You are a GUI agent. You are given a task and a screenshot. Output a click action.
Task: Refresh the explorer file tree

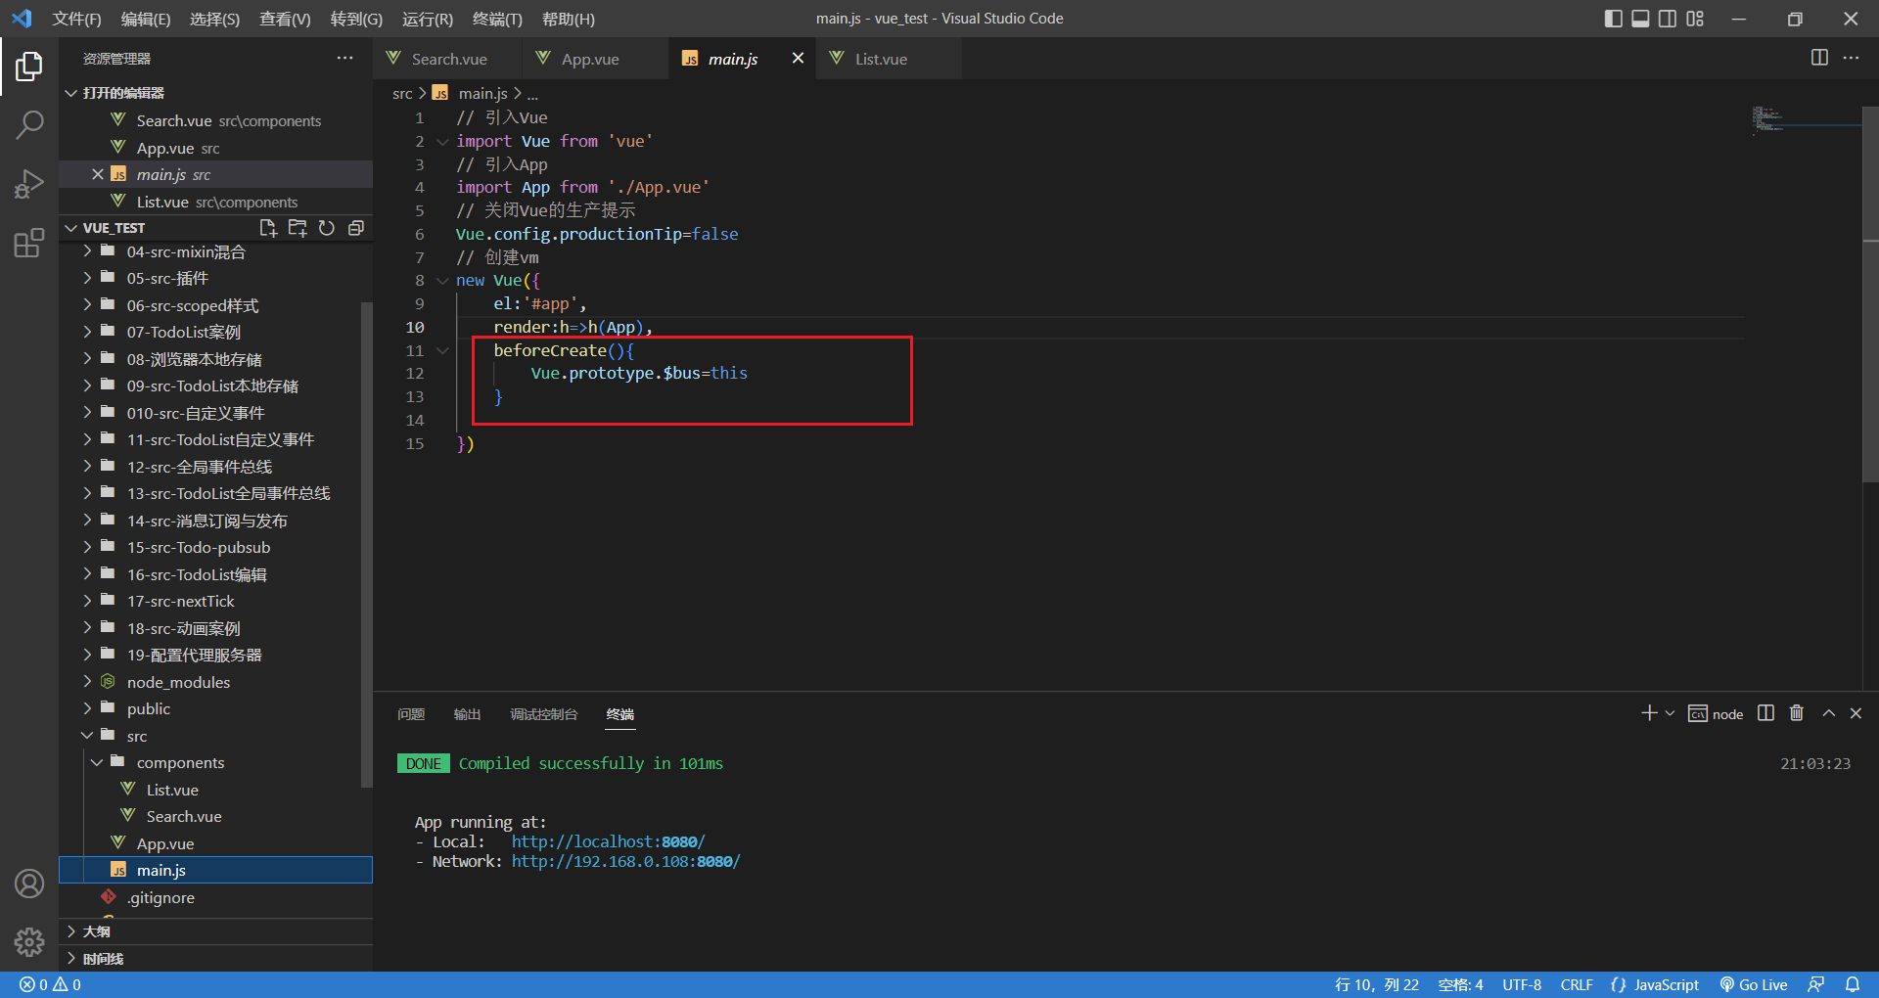pyautogui.click(x=327, y=228)
